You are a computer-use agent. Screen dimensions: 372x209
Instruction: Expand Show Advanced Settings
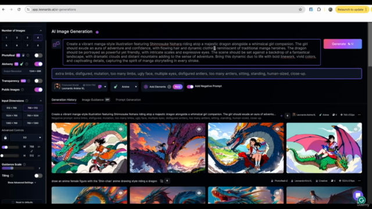click(x=22, y=183)
